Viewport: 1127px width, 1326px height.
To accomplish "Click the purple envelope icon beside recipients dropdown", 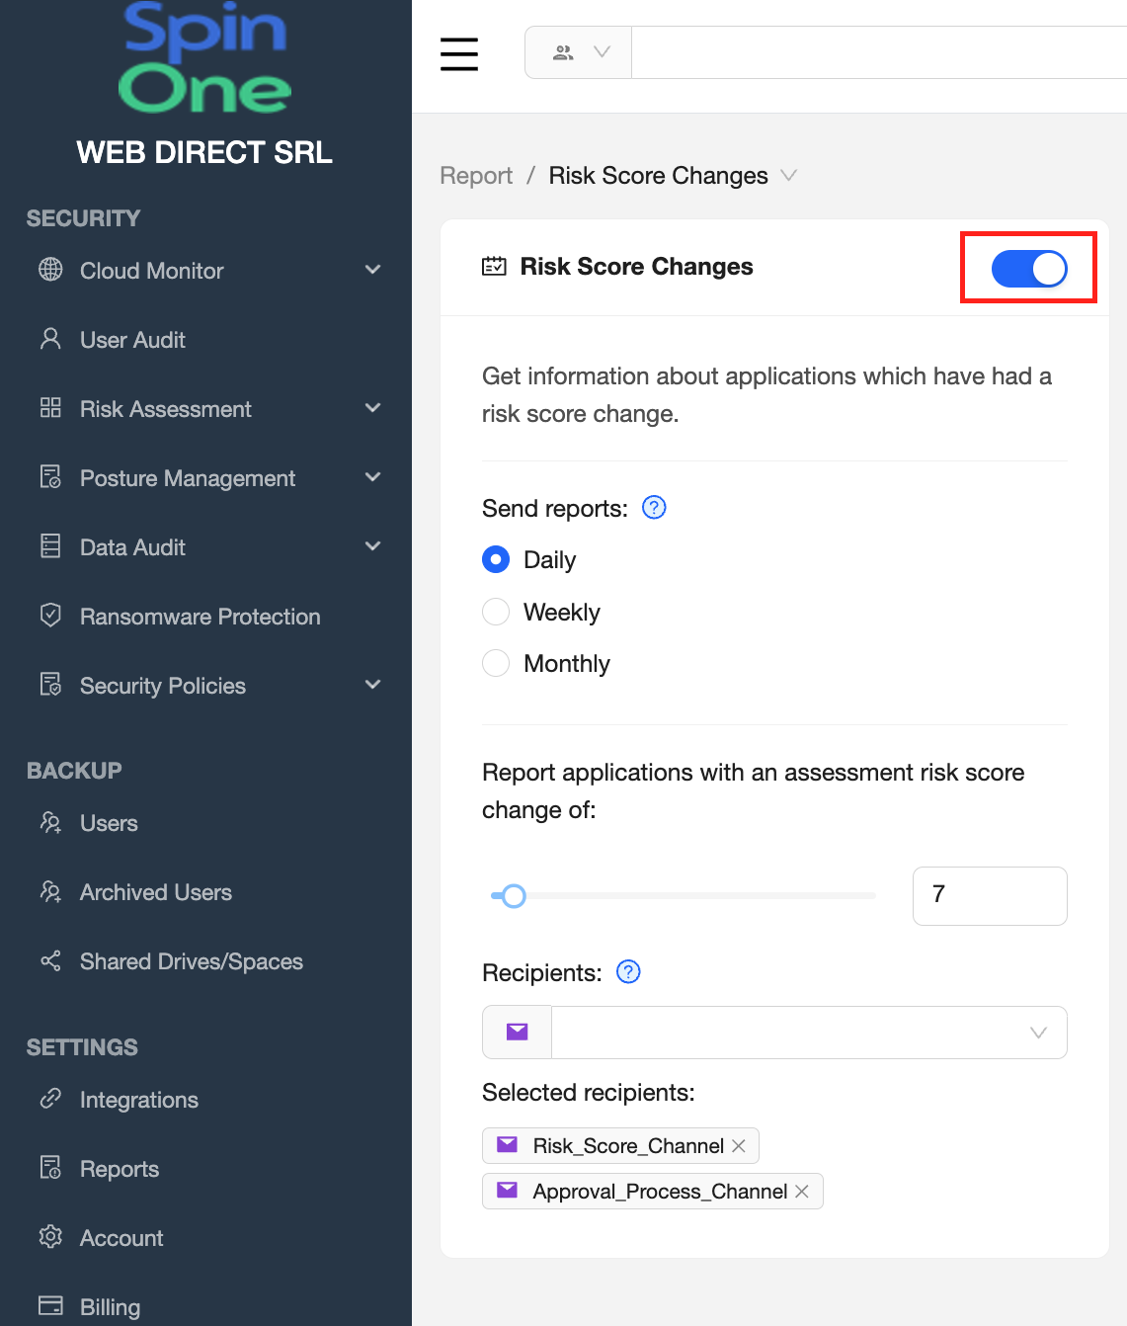I will point(517,1033).
